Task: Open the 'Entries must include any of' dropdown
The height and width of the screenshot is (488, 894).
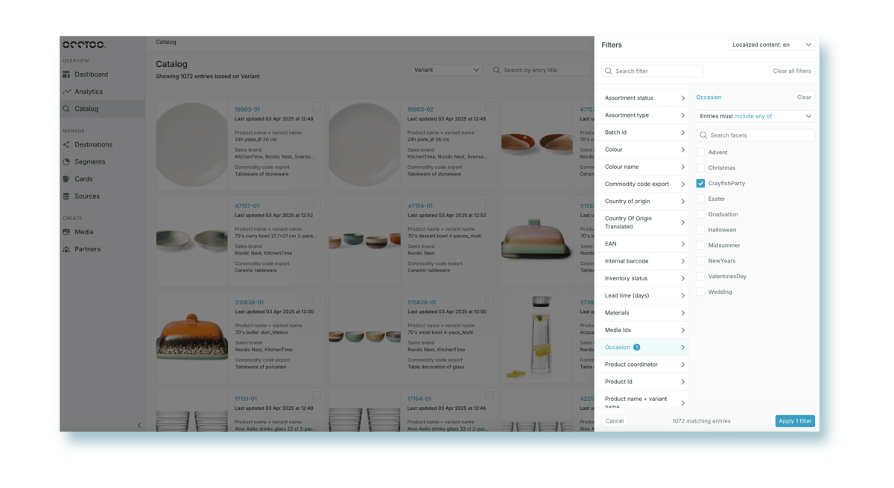Action: tap(755, 116)
